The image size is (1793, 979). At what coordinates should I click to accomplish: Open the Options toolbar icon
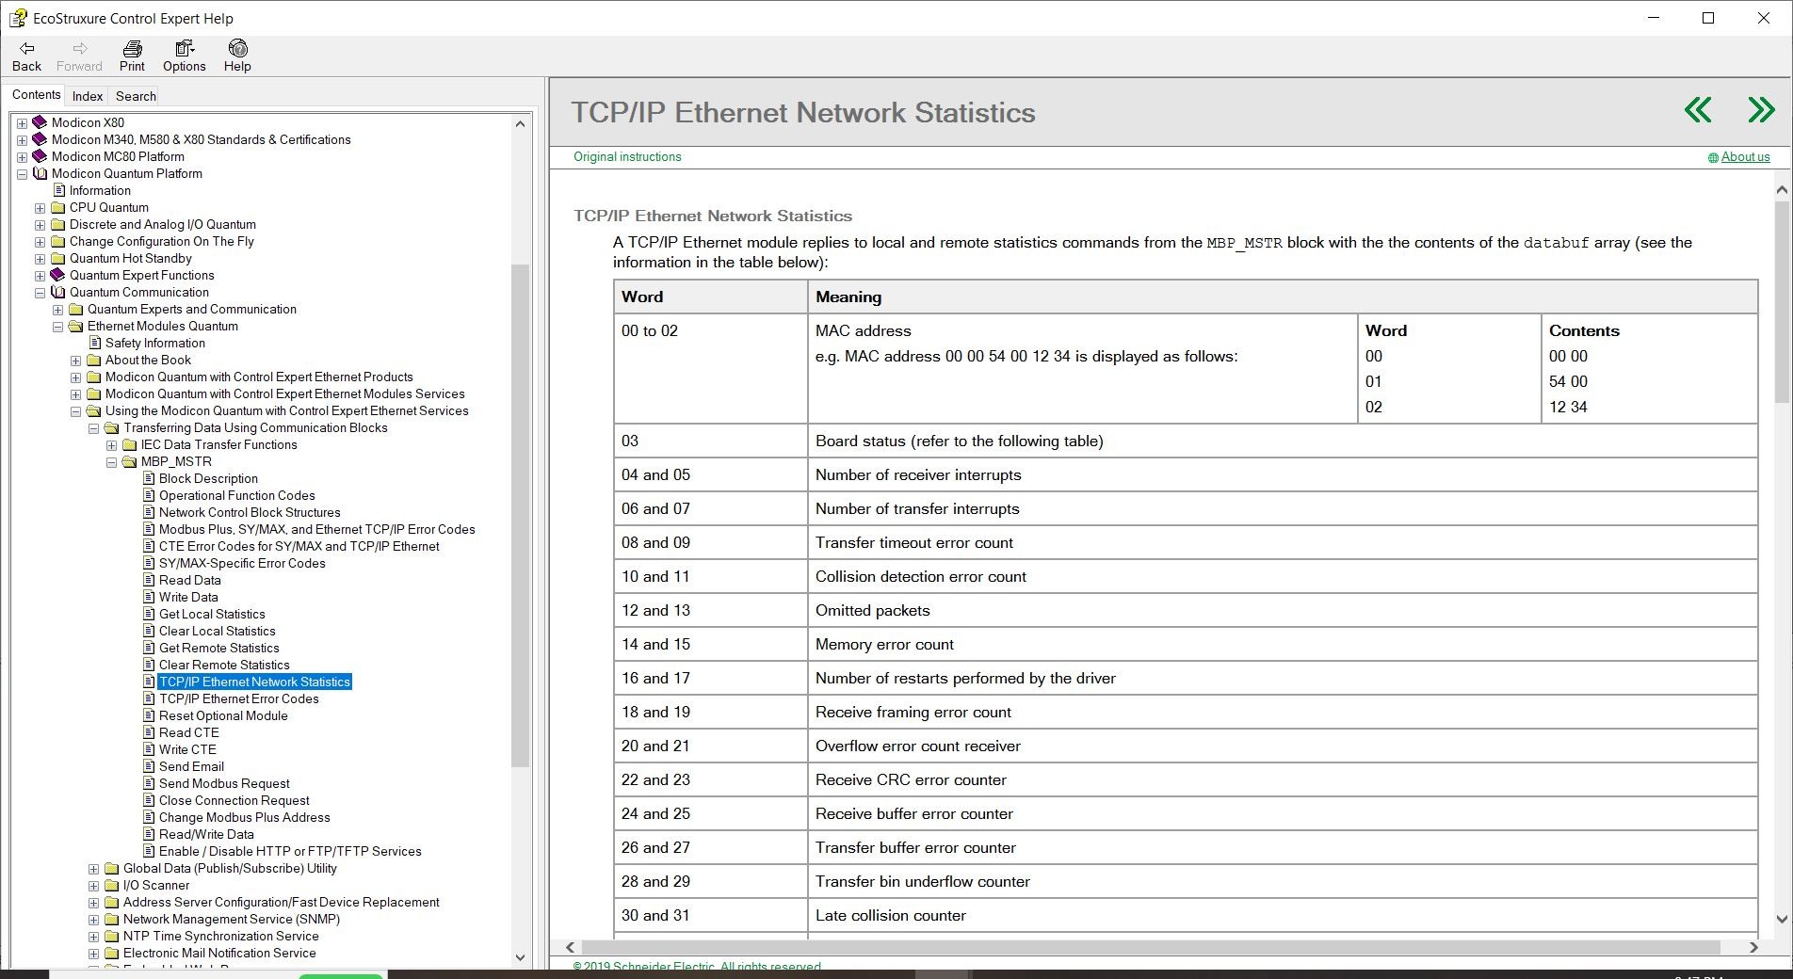coord(185,48)
